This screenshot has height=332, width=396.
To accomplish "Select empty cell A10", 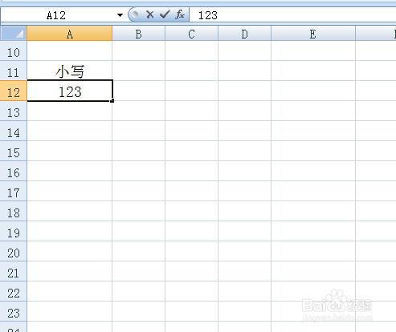I will coord(70,51).
